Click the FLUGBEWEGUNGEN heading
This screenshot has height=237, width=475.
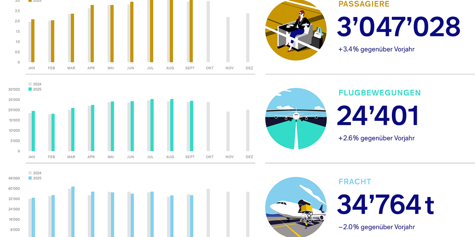tap(379, 93)
